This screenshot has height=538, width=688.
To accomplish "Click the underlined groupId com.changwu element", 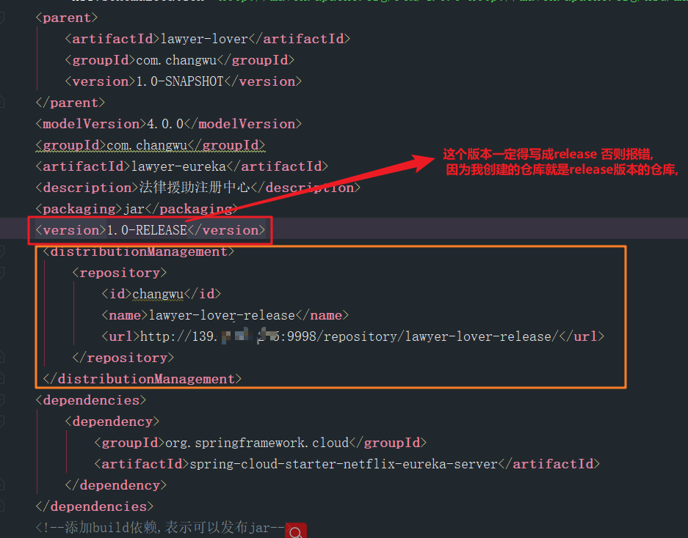I will pyautogui.click(x=150, y=144).
